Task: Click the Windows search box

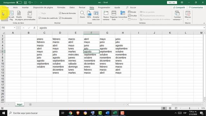Action: pyautogui.click(x=33, y=113)
